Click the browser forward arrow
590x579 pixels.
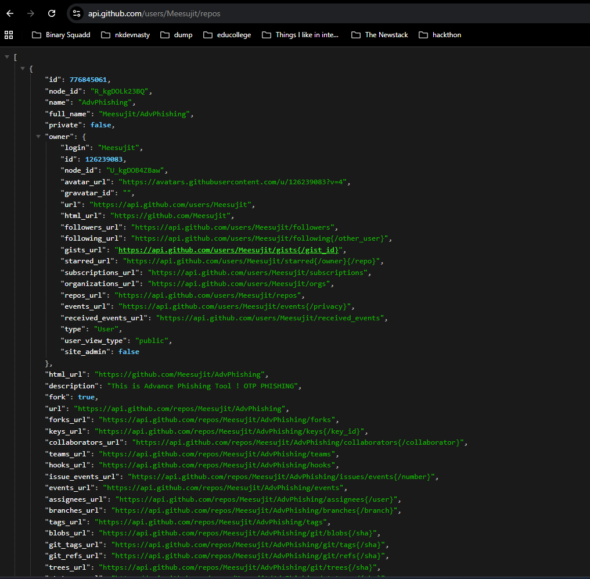coord(31,13)
